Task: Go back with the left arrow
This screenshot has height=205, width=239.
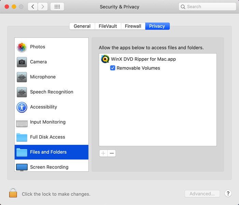Action: click(33, 7)
